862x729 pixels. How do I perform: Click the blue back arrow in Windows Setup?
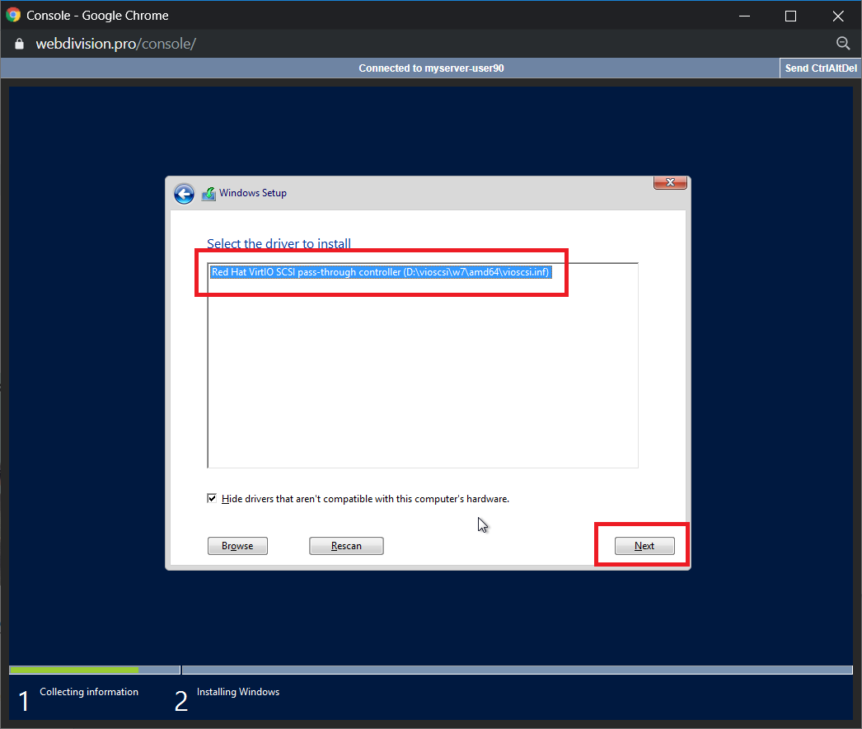click(184, 194)
